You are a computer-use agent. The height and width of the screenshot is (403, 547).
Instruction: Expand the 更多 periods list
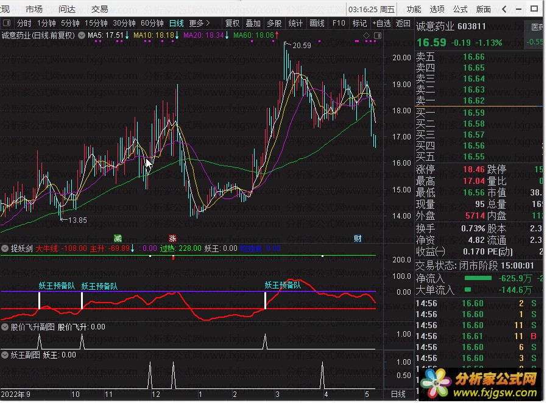[x=199, y=23]
